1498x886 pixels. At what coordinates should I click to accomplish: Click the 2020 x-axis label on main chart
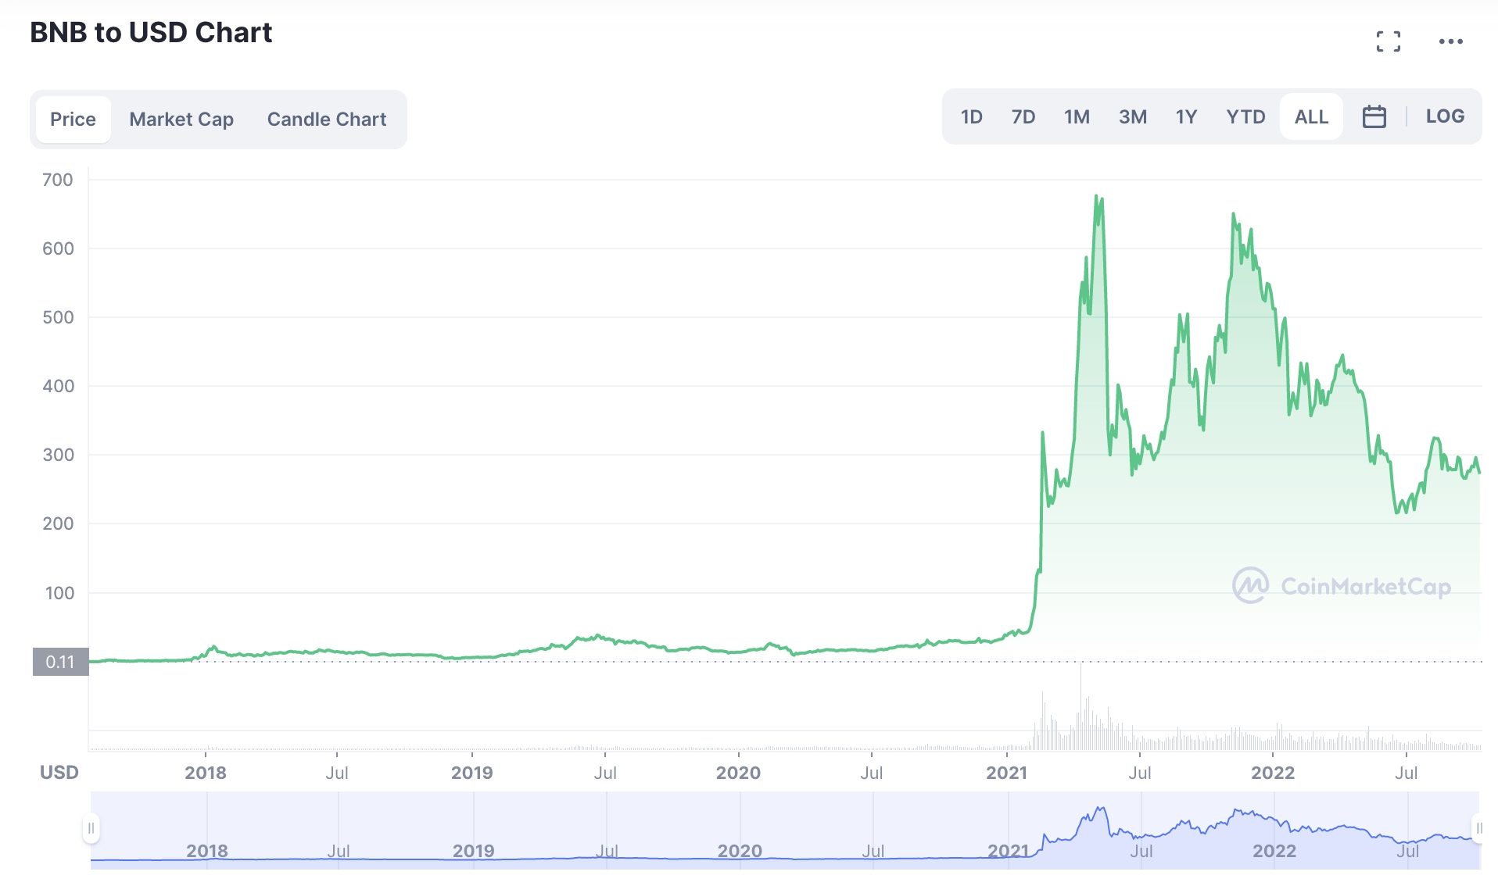[x=738, y=773]
